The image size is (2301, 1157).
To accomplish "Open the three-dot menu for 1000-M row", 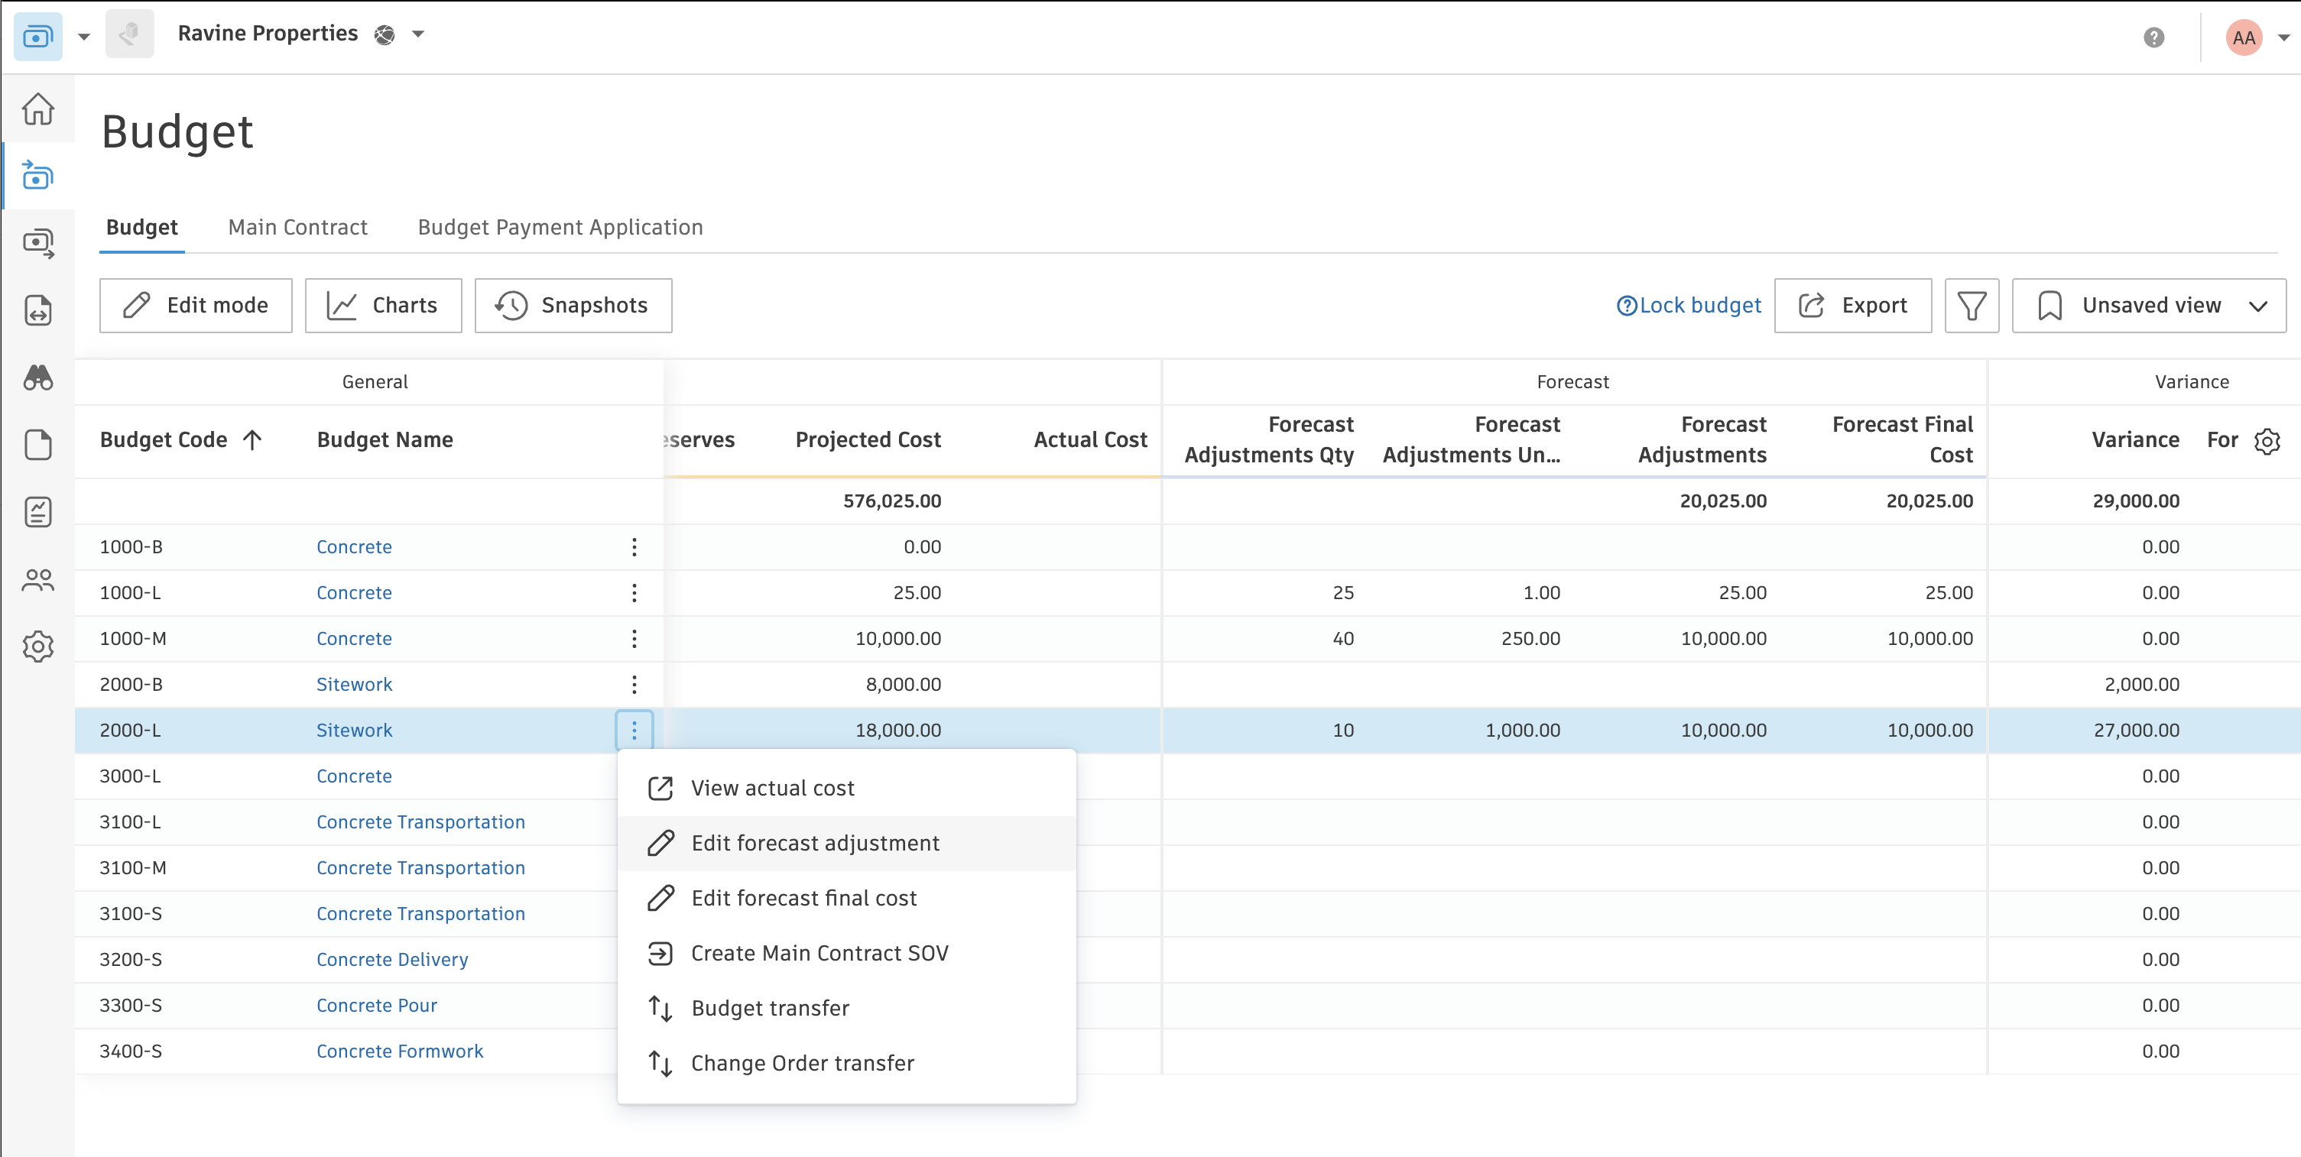I will click(634, 638).
